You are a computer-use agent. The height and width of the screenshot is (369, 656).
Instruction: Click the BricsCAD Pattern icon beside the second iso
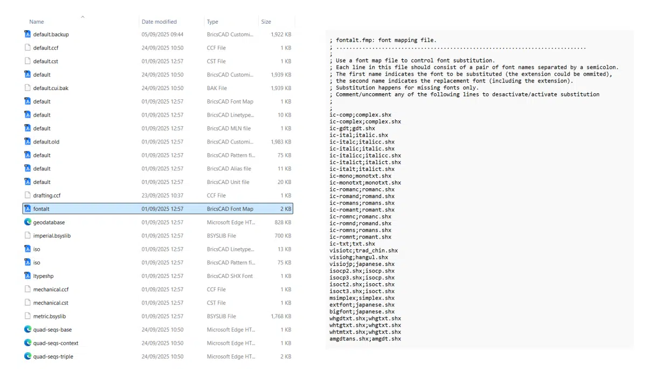pos(27,262)
